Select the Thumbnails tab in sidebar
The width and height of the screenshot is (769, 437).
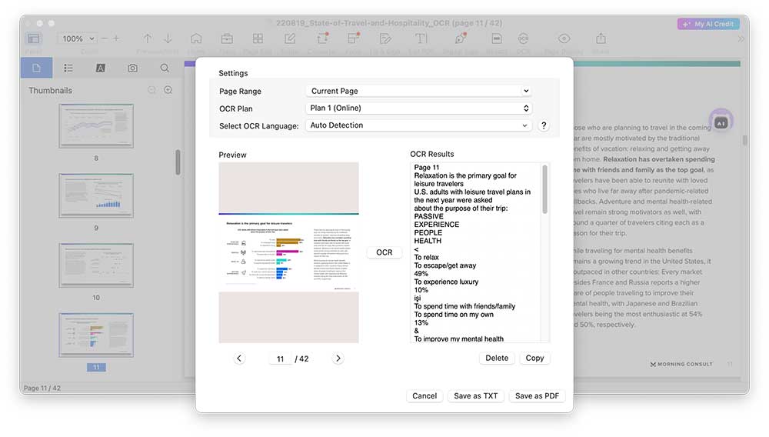tap(36, 68)
